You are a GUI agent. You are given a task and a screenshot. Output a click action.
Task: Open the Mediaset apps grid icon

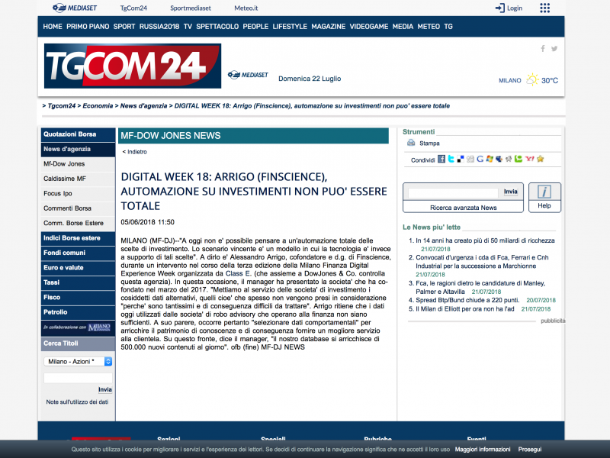tap(544, 8)
